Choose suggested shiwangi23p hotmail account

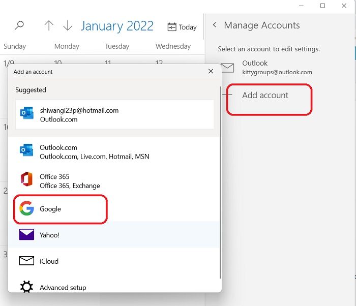click(114, 114)
